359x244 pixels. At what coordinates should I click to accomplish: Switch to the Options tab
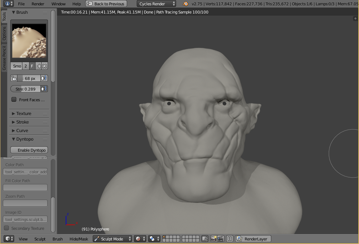pos(4,34)
